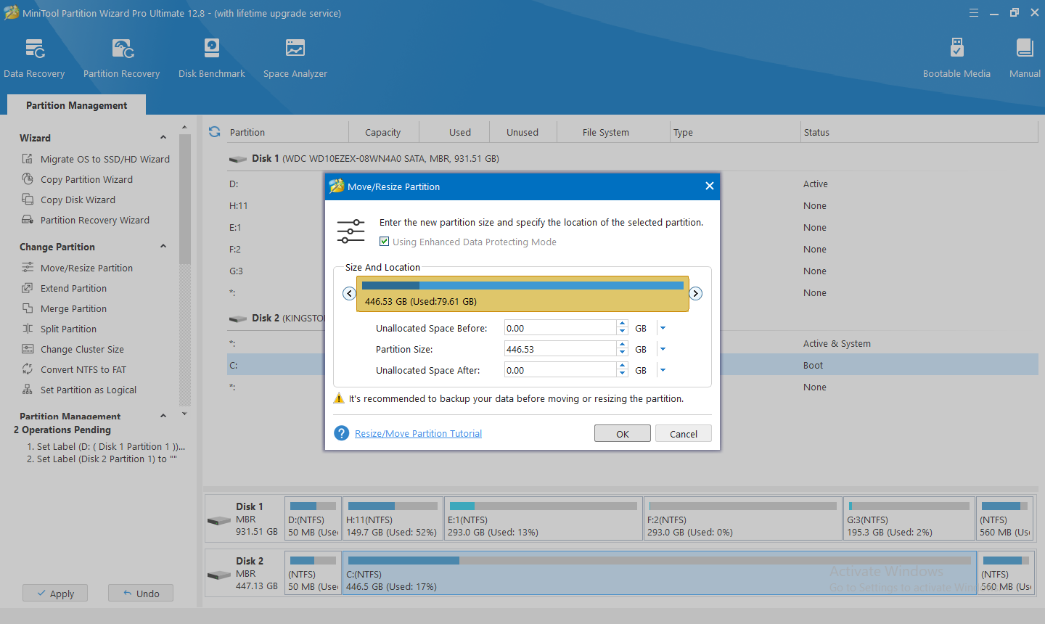Click the partition size bar showing 446.53 GB

[522, 294]
